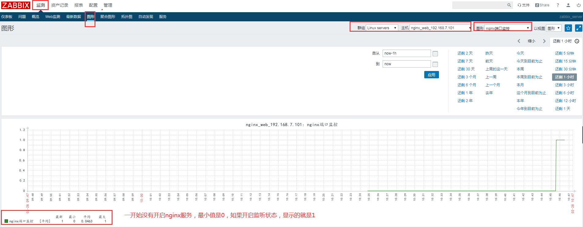Open the help question mark

558,5
